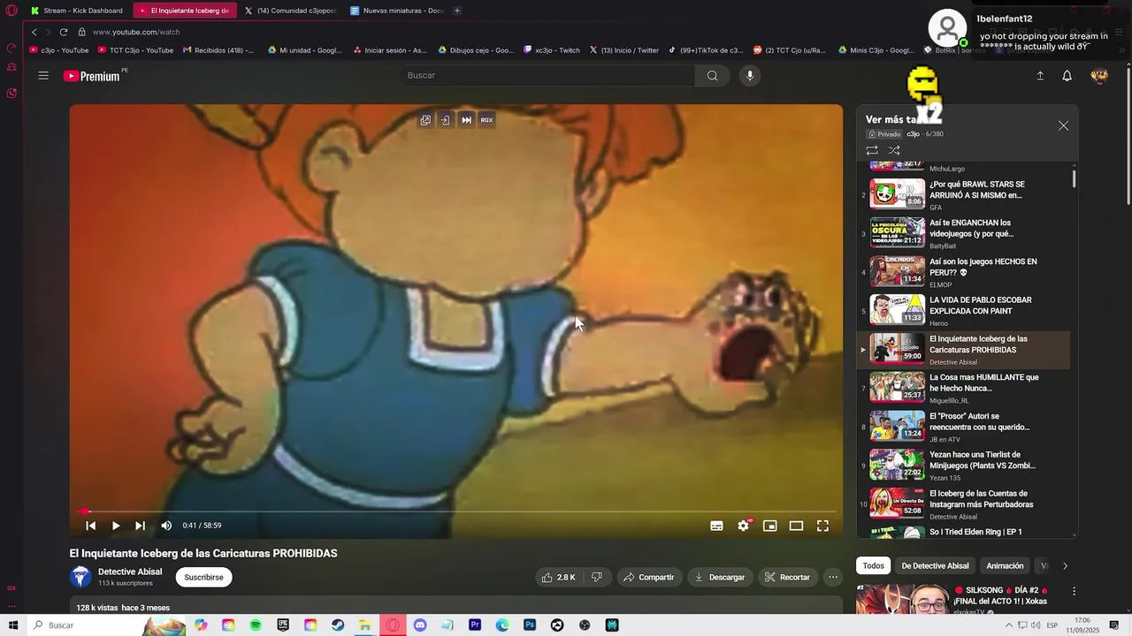Open the xc3jo - Twitch bookmark
The image size is (1132, 636).
552,50
